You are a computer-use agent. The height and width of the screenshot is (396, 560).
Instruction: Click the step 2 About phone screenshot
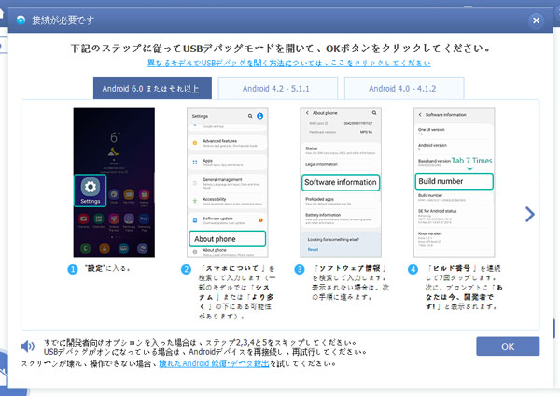point(227,183)
